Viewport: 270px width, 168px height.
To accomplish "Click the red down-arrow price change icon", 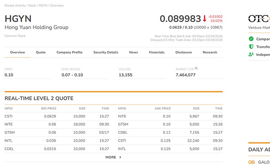I will tap(205, 18).
